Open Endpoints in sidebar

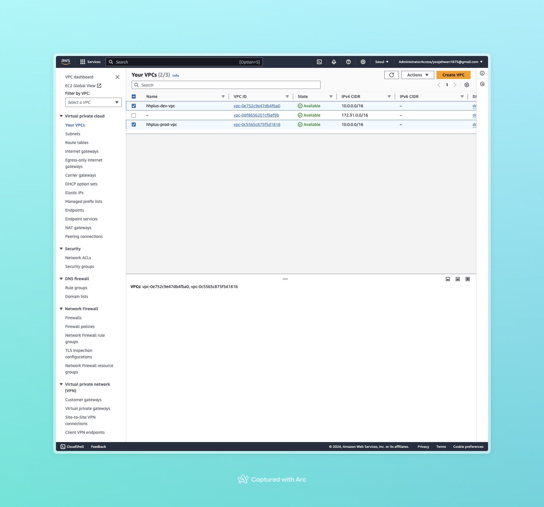point(75,210)
